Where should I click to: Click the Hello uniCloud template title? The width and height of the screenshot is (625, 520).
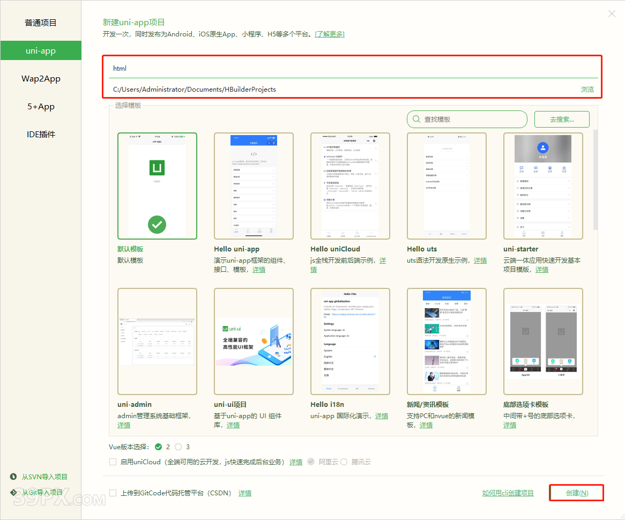[335, 249]
